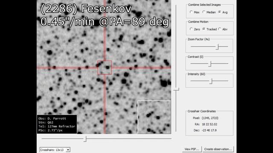Click the Dec value -23 40 17.9
Image resolution: width=273 pixels, height=153 pixels.
(x=209, y=130)
